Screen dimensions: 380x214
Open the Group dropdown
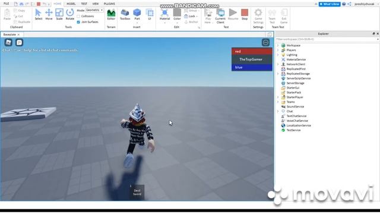tap(191, 11)
